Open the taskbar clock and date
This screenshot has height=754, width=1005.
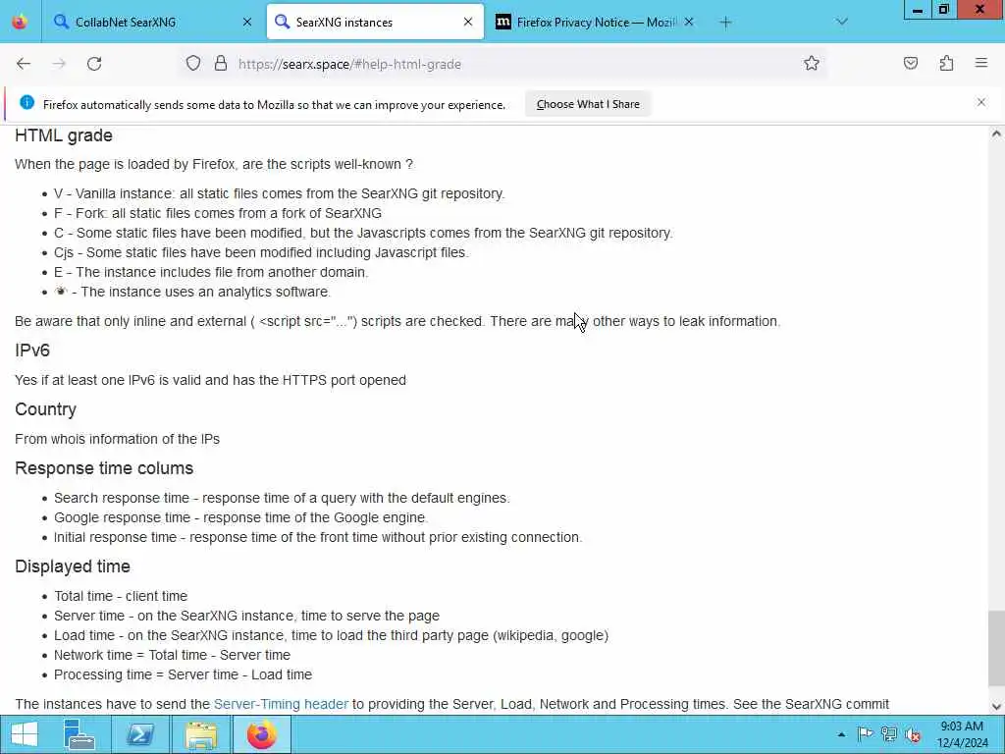click(x=962, y=734)
